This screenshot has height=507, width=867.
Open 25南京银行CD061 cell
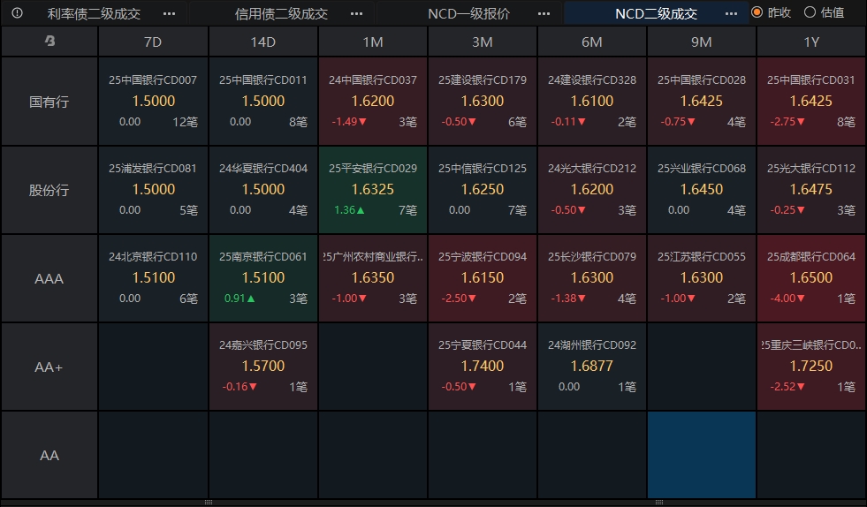coord(263,278)
